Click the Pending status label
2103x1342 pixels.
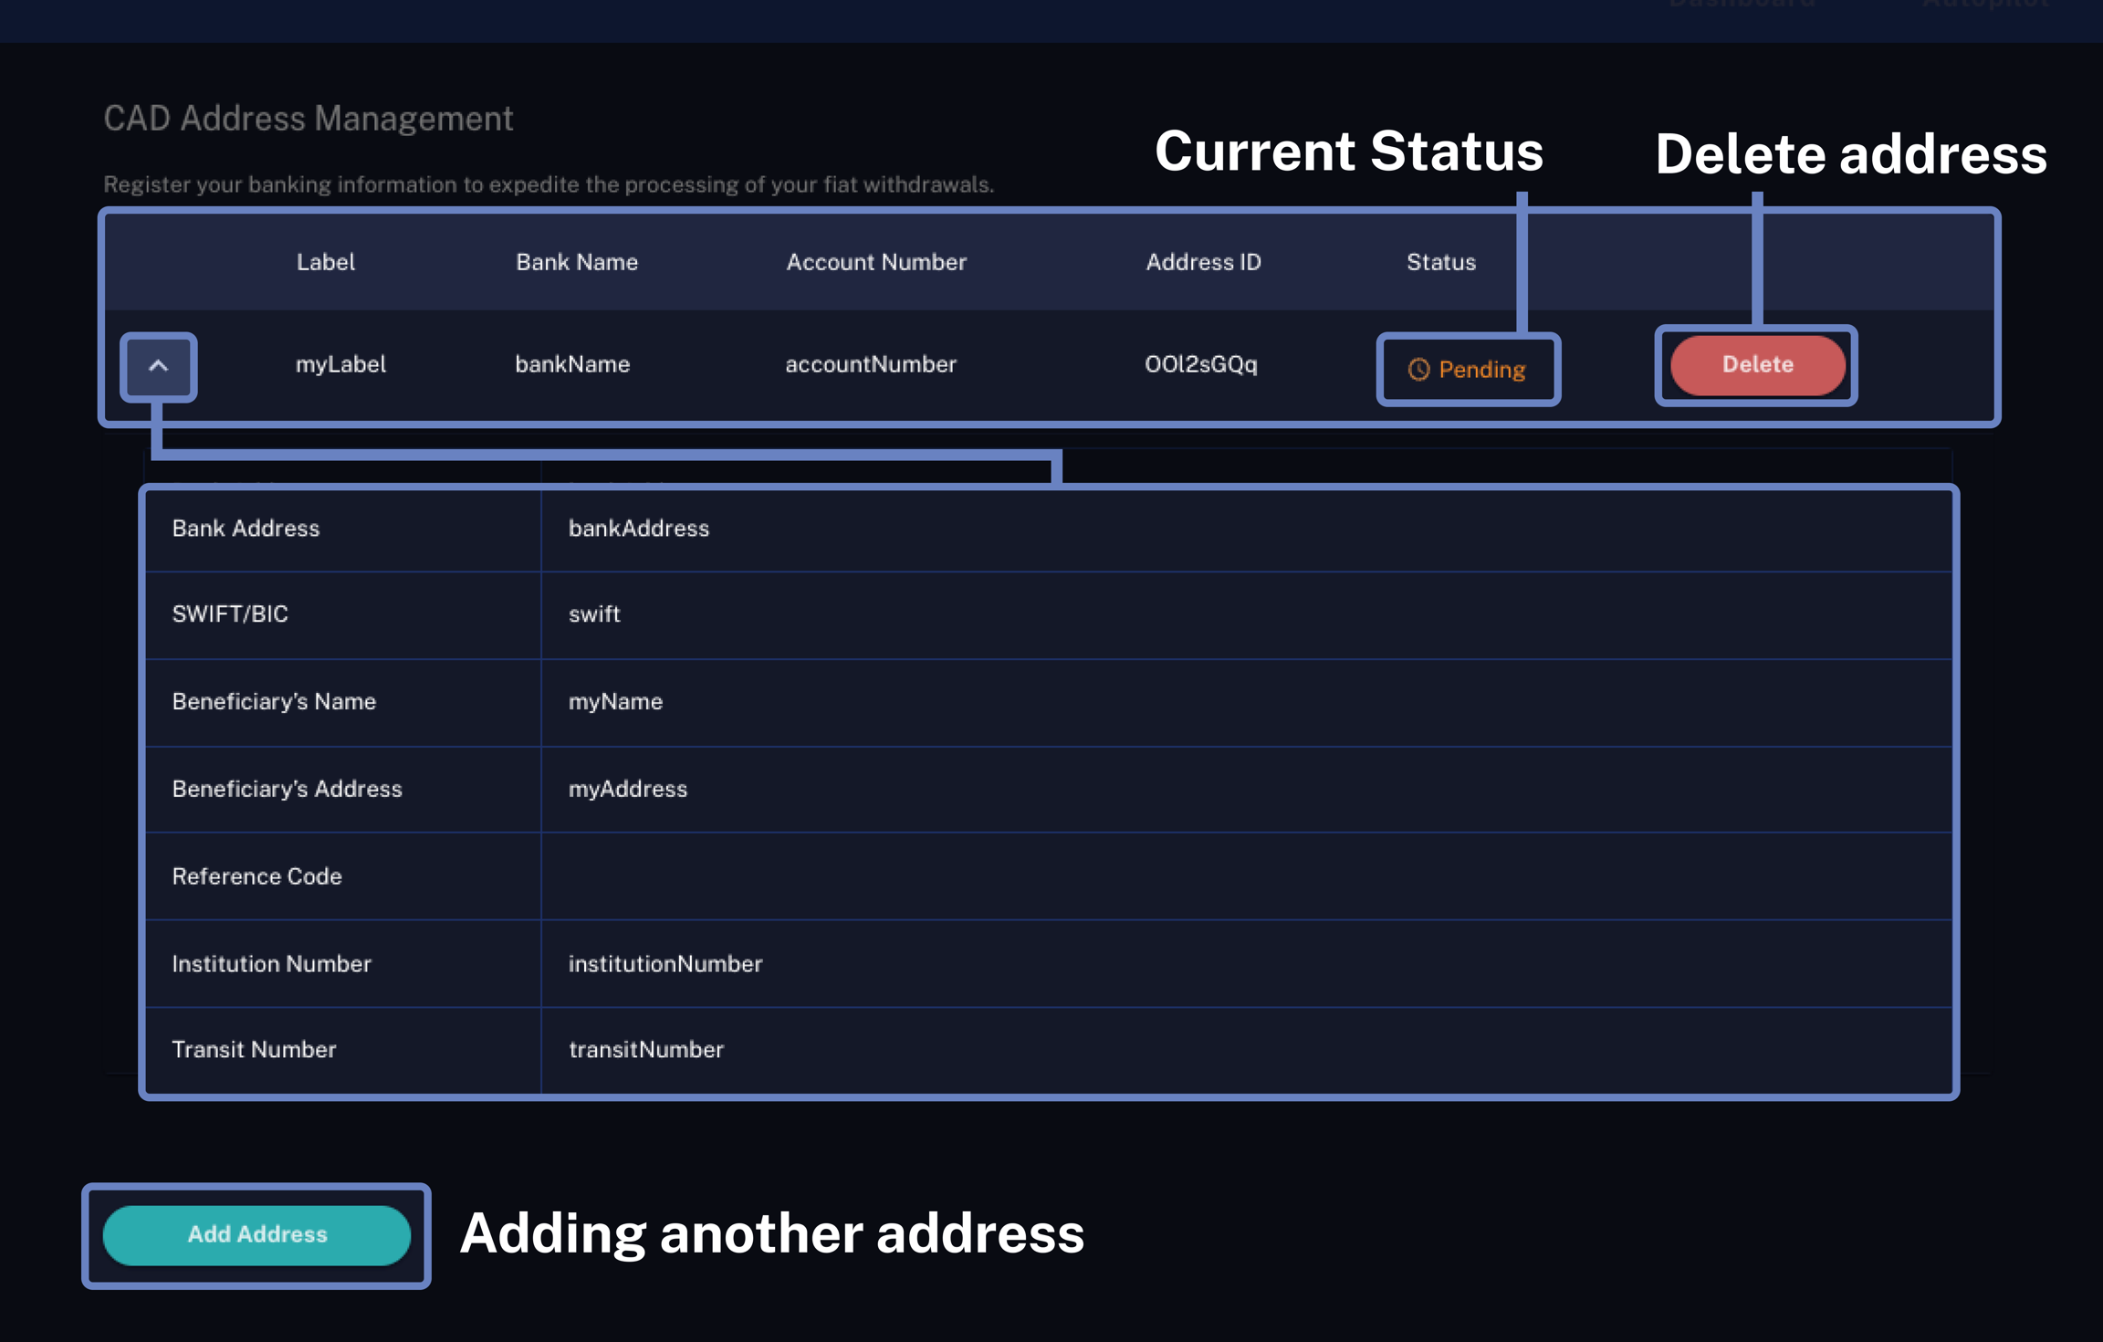tap(1481, 370)
